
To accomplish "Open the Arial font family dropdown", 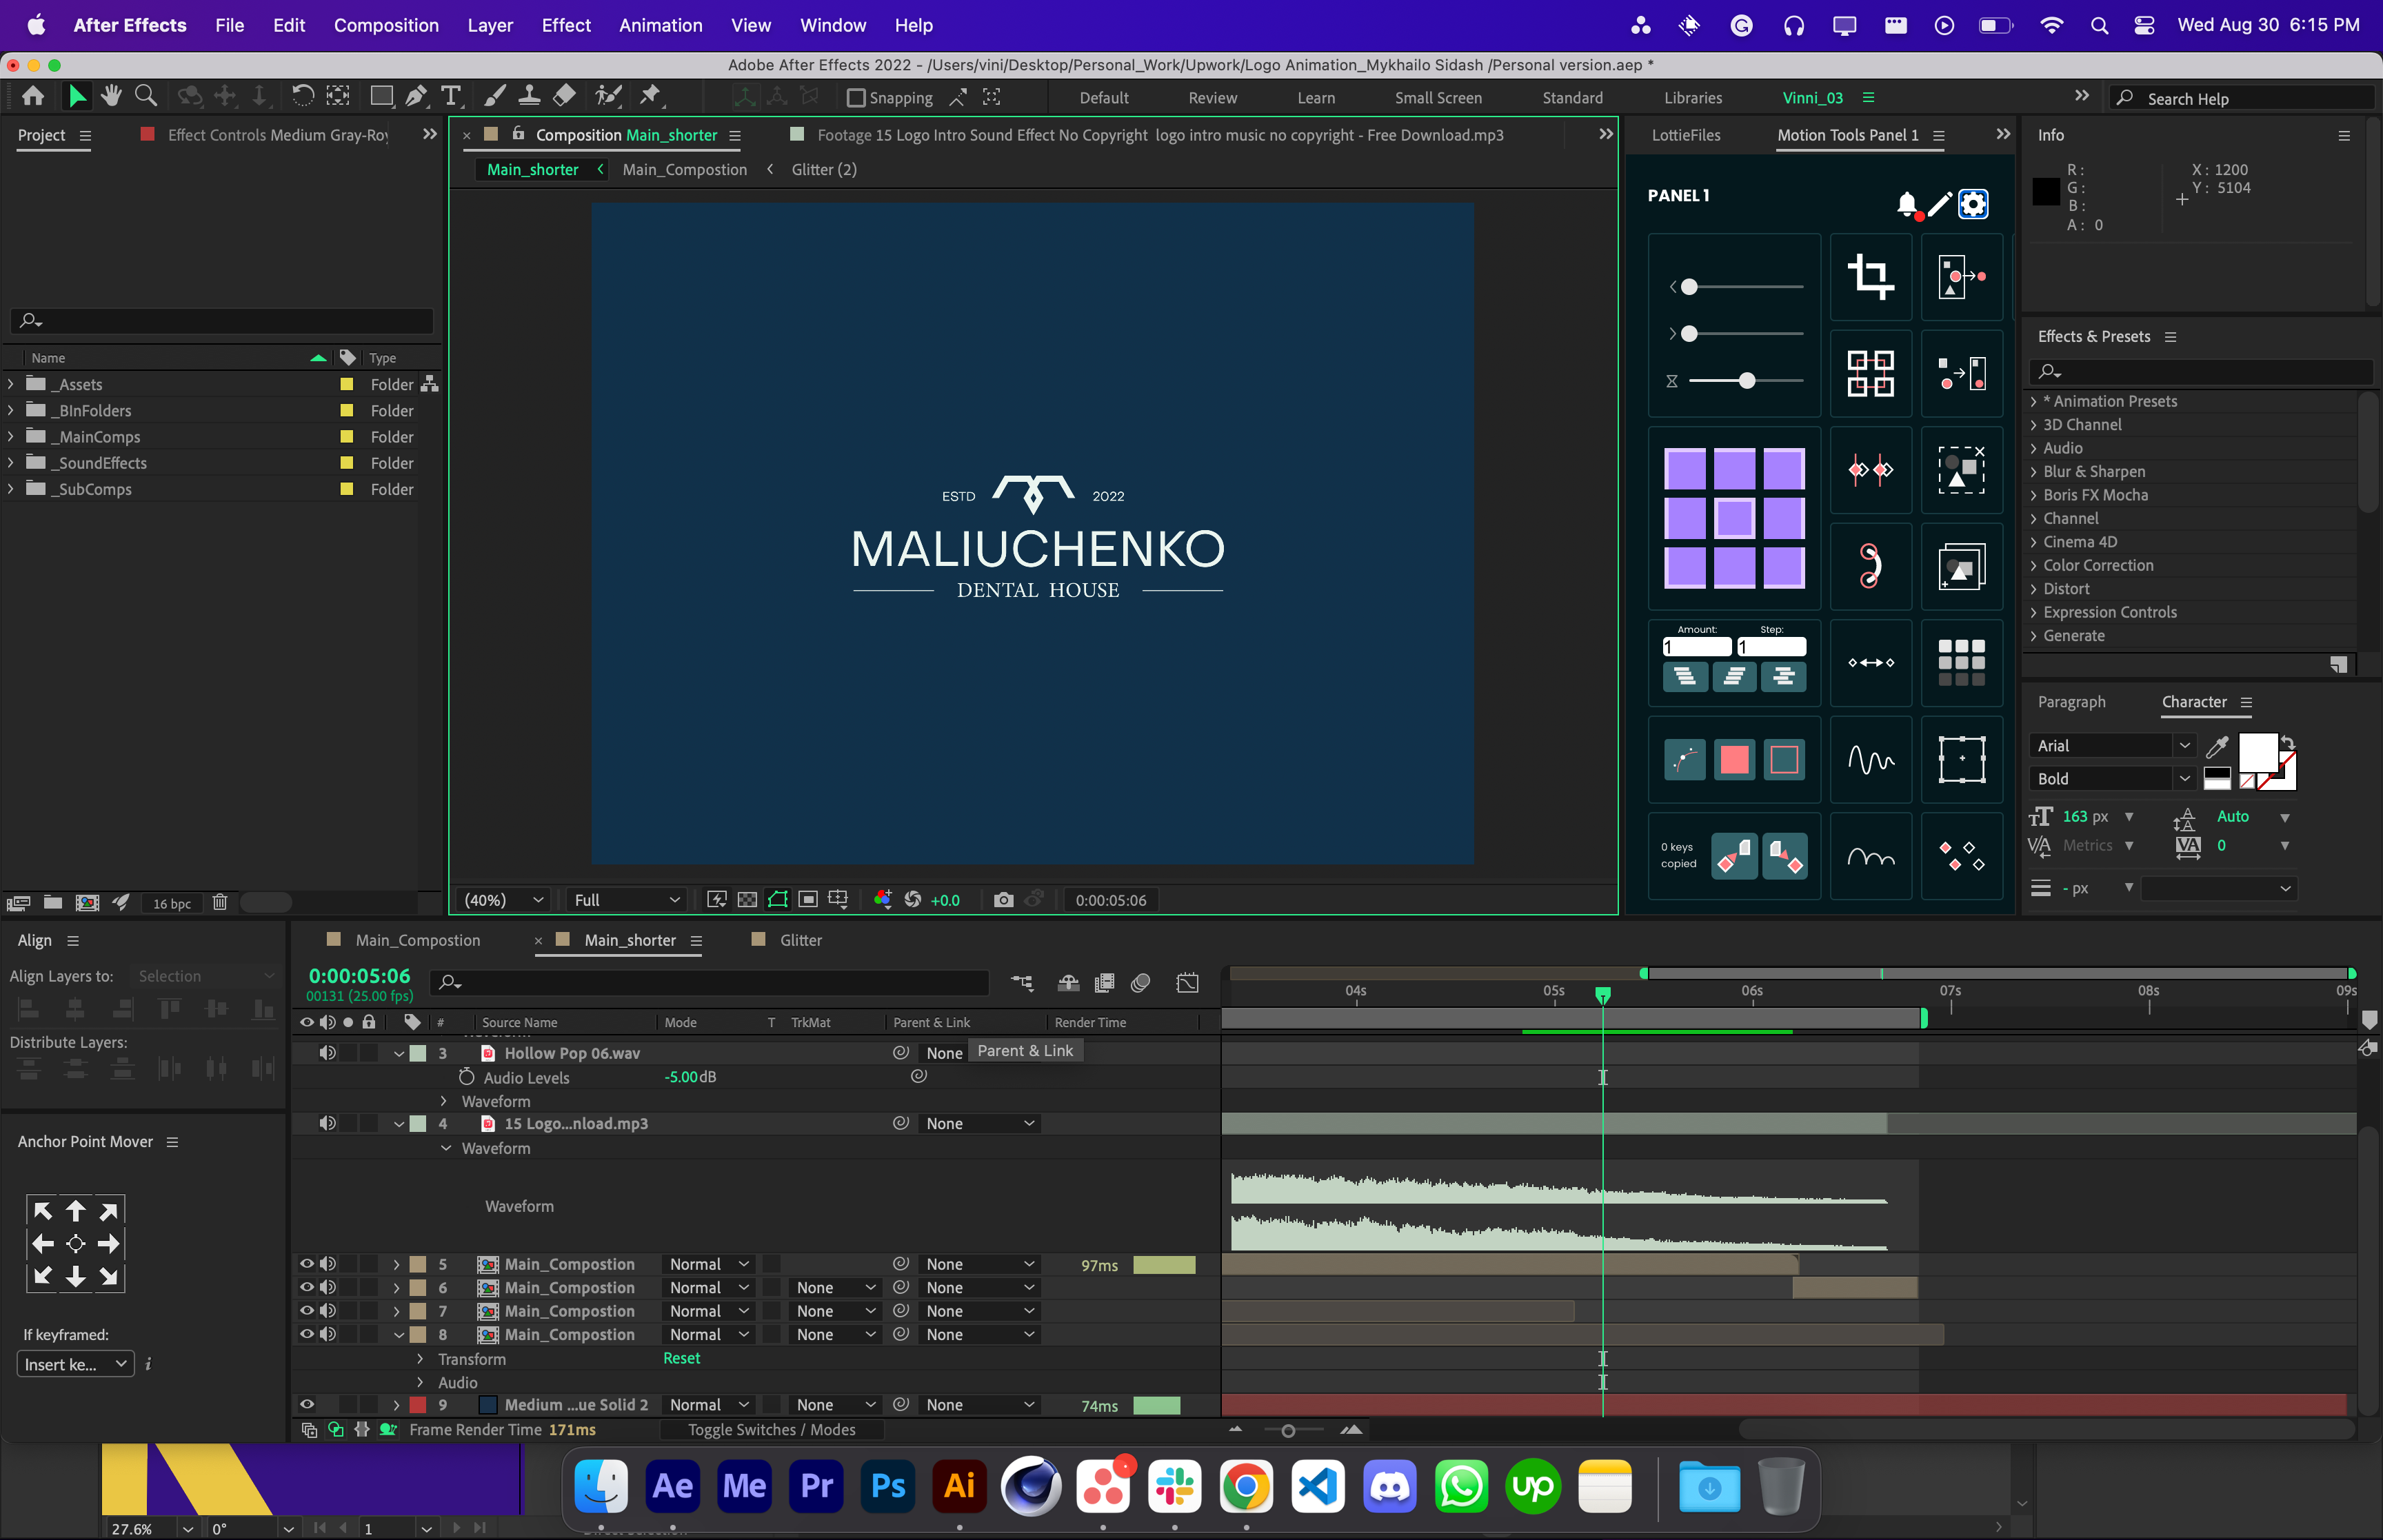I will click(x=2185, y=745).
